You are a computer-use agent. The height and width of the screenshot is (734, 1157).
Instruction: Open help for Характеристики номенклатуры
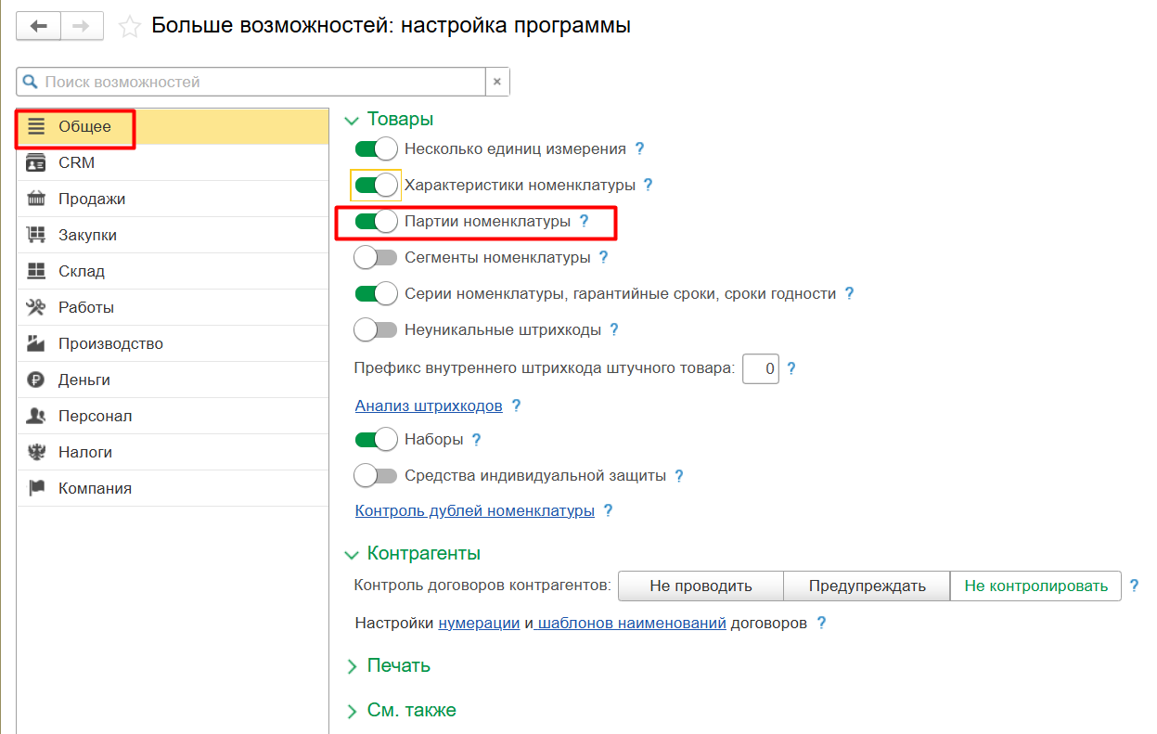pos(648,185)
